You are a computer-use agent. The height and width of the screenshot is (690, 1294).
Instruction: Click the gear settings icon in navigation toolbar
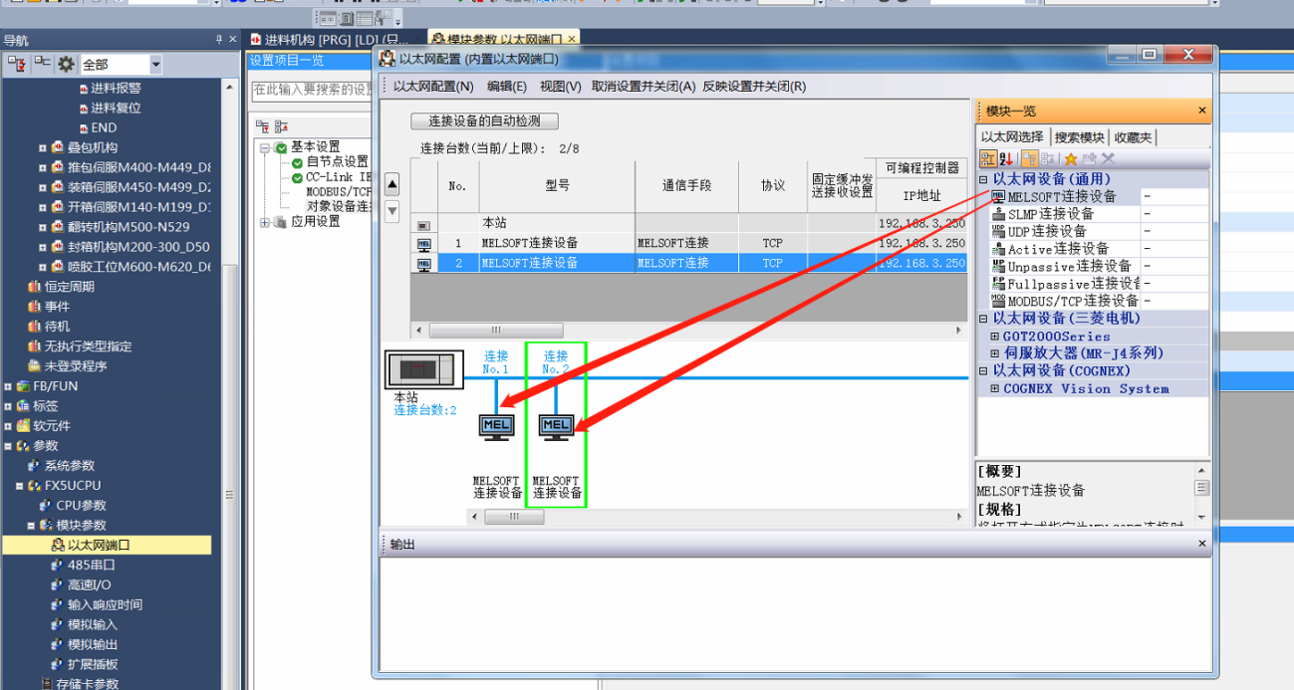(66, 65)
